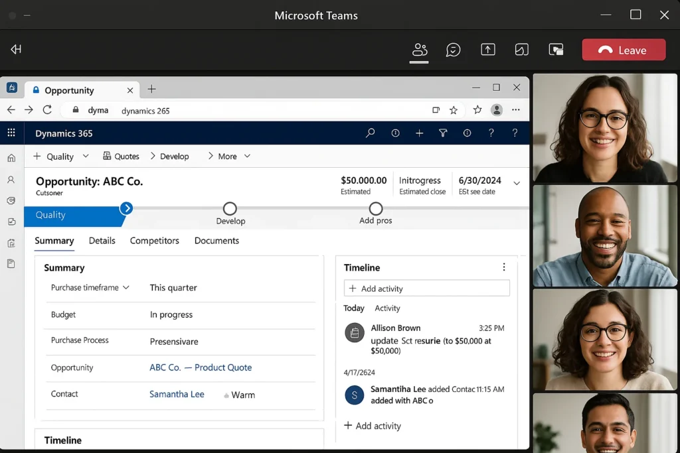This screenshot has width=680, height=453.
Task: Select the Activity filter in Timeline
Action: [387, 308]
